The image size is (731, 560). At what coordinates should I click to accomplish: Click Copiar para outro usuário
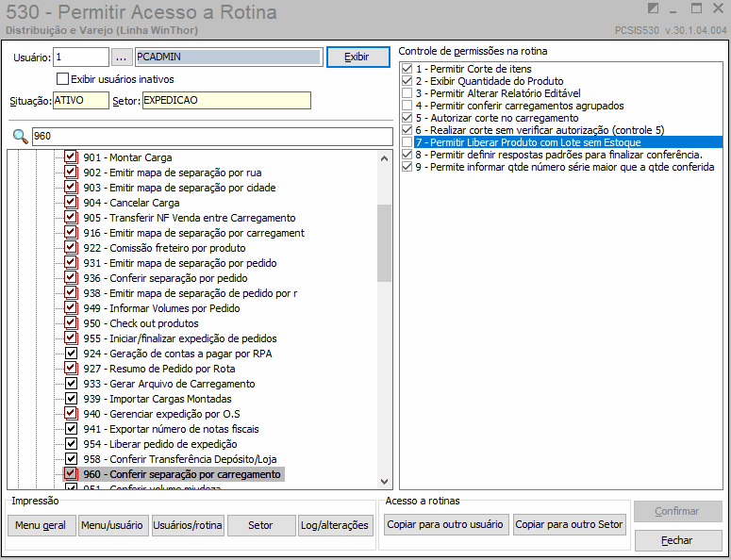446,524
